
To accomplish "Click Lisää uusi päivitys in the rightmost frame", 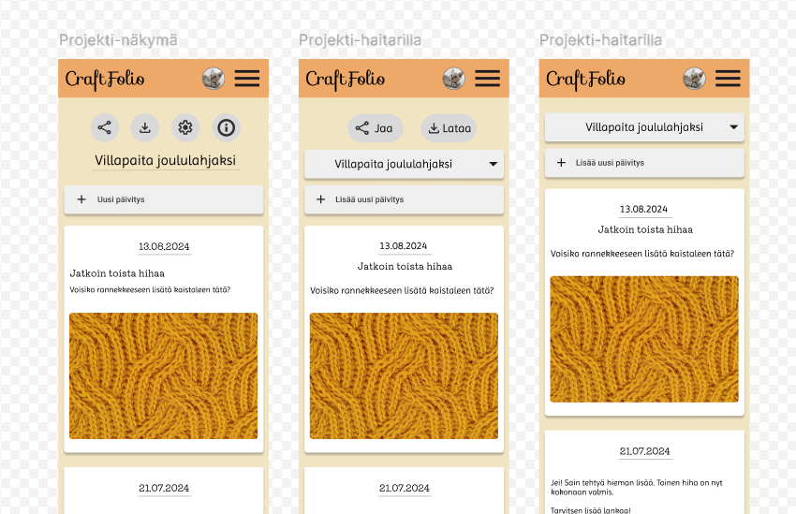I will pyautogui.click(x=644, y=163).
